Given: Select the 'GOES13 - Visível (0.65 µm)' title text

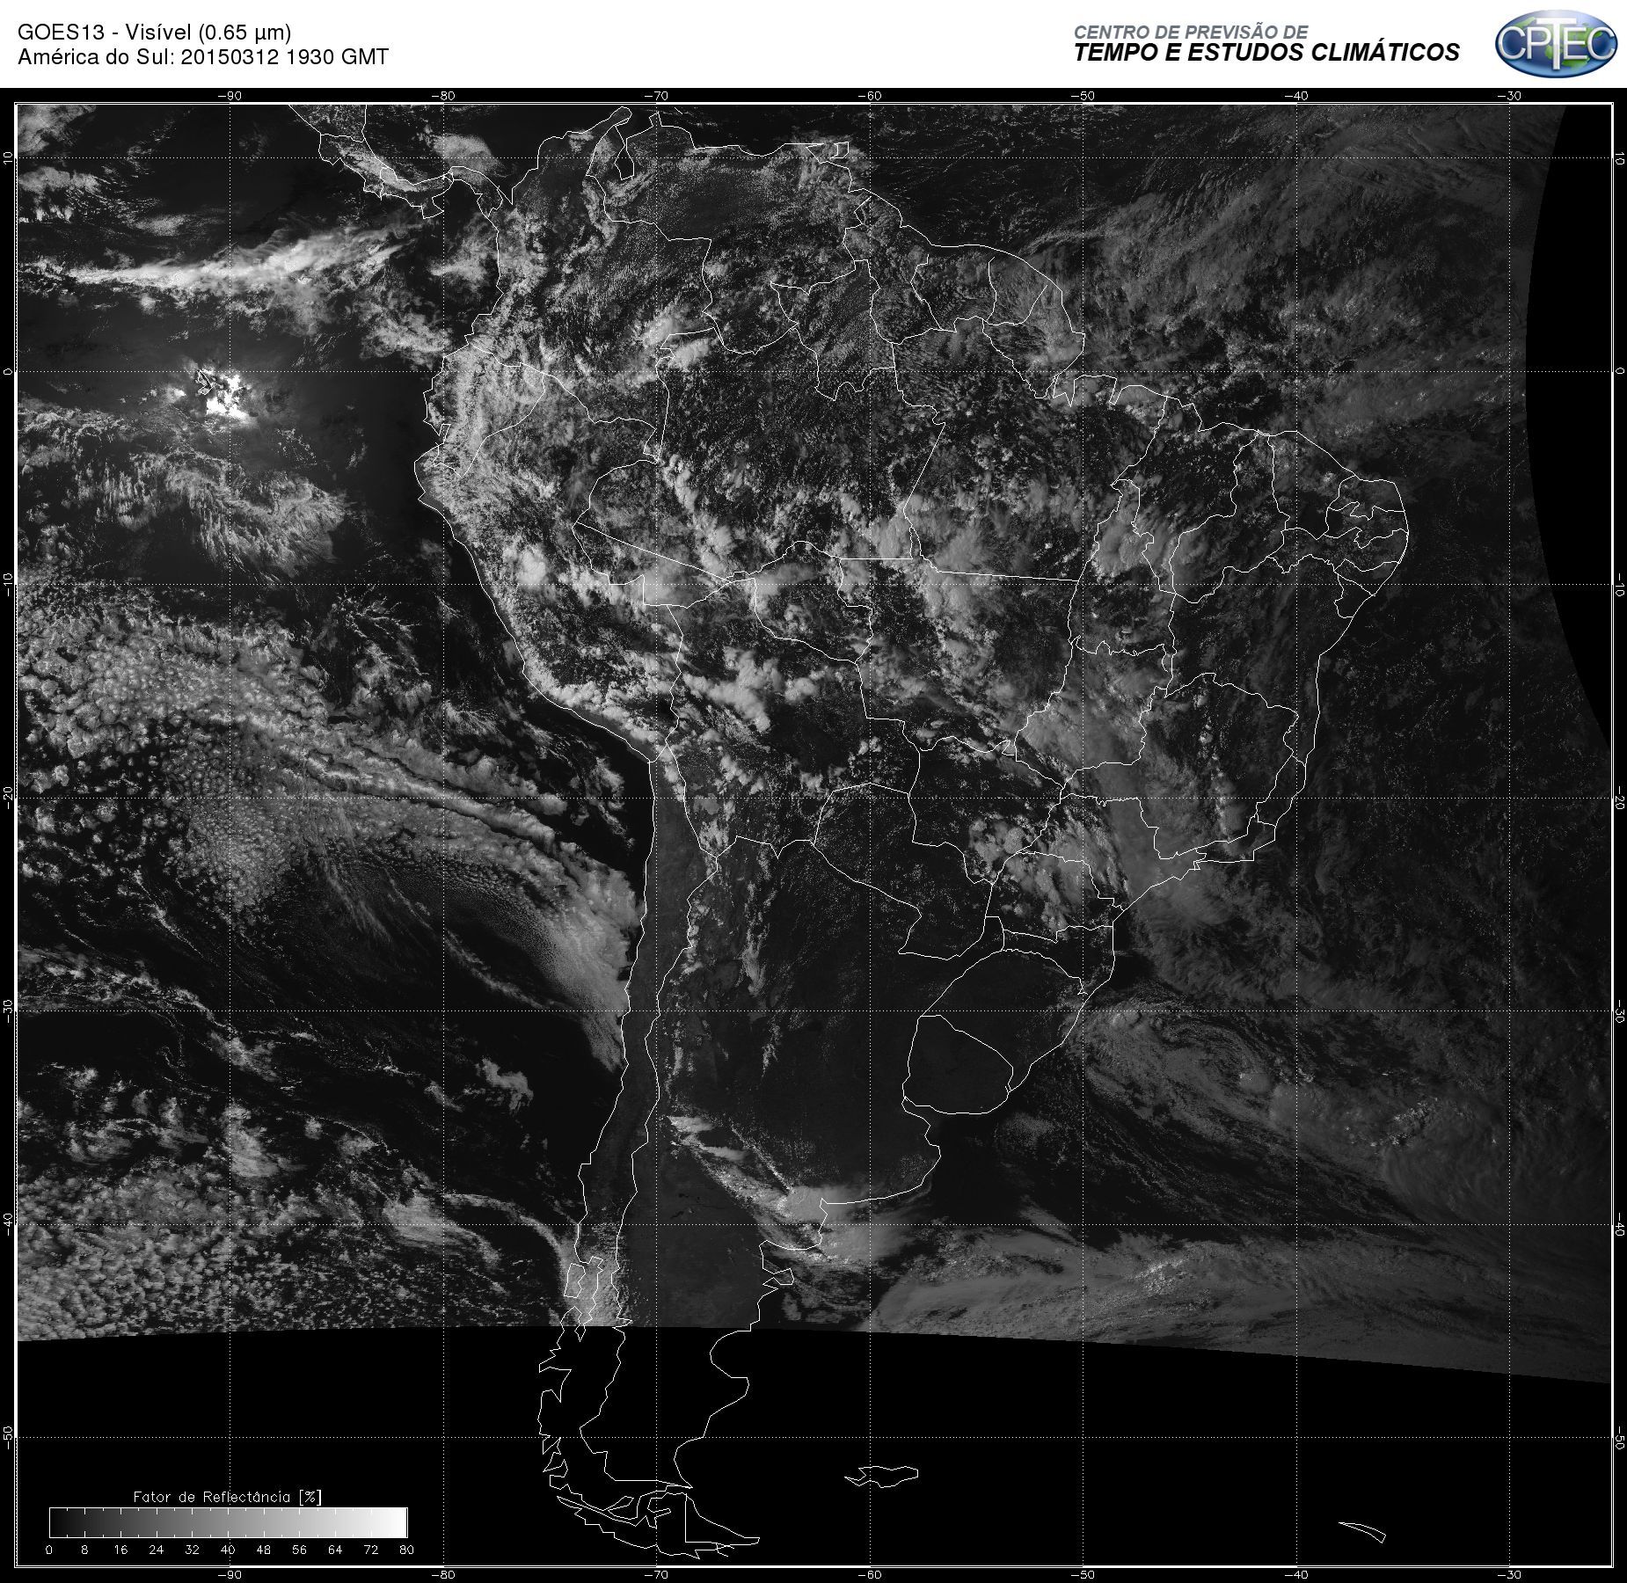Looking at the screenshot, I should click(x=154, y=33).
